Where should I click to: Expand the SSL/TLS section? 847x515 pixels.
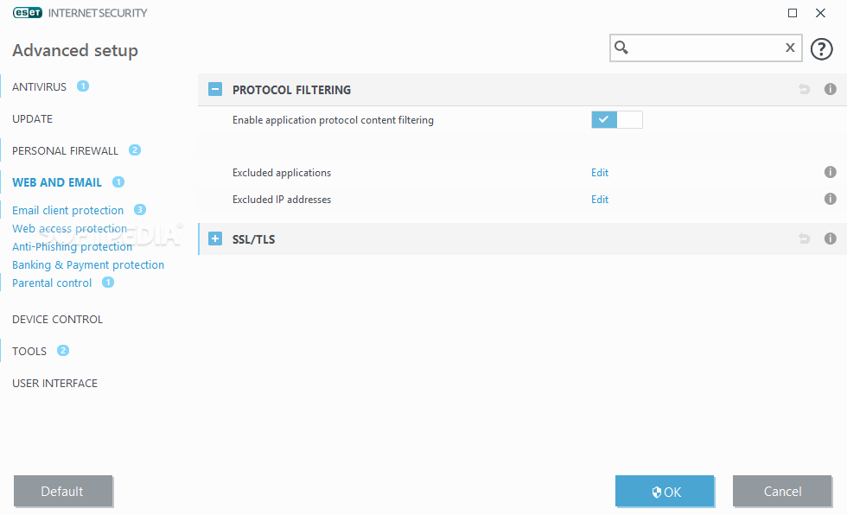point(215,238)
